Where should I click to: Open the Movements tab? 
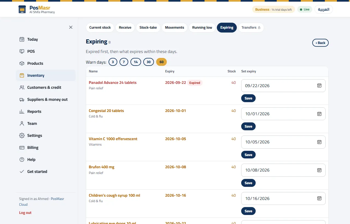pos(174,28)
